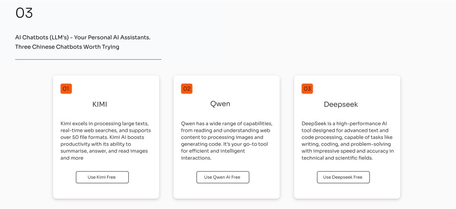The height and width of the screenshot is (209, 456).
Task: Select the Deepseek card heading
Action: (341, 104)
